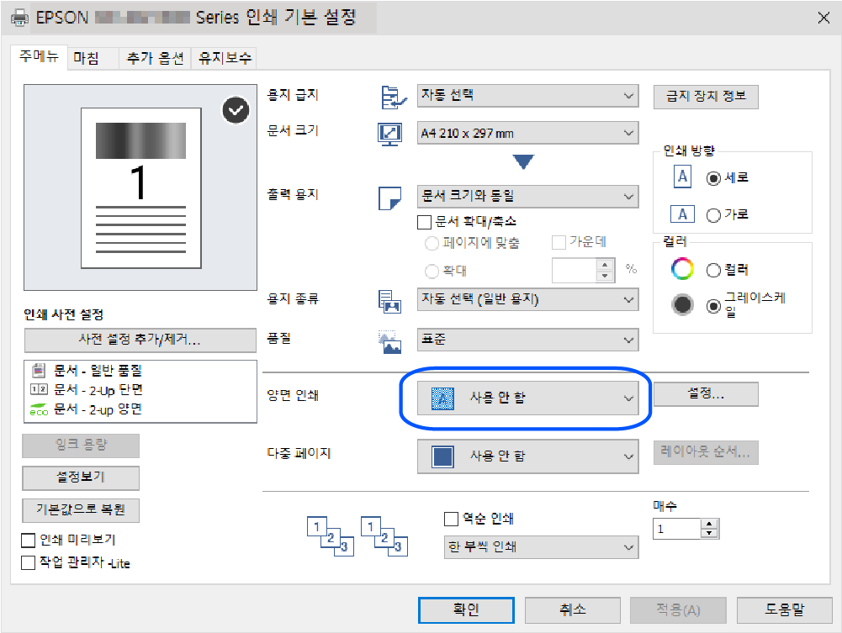Expand the 다중 페이지 dropdown
Viewport: 842px width, 633px height.
527,456
